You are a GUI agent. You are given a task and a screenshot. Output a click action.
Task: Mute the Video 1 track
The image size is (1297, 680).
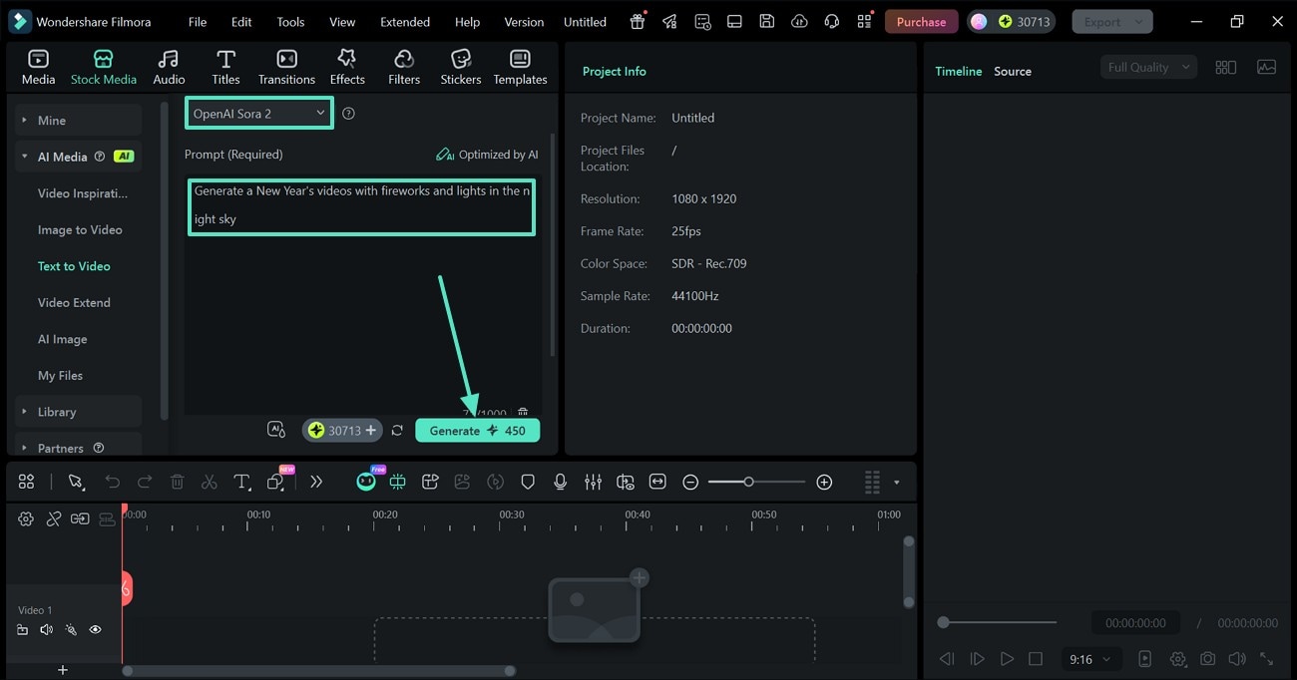46,630
